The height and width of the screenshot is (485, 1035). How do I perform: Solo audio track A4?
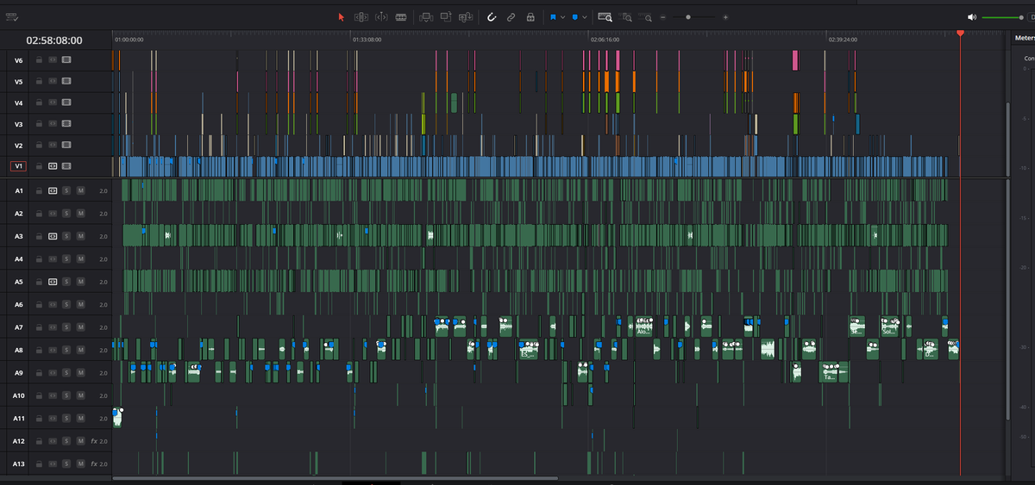point(66,258)
